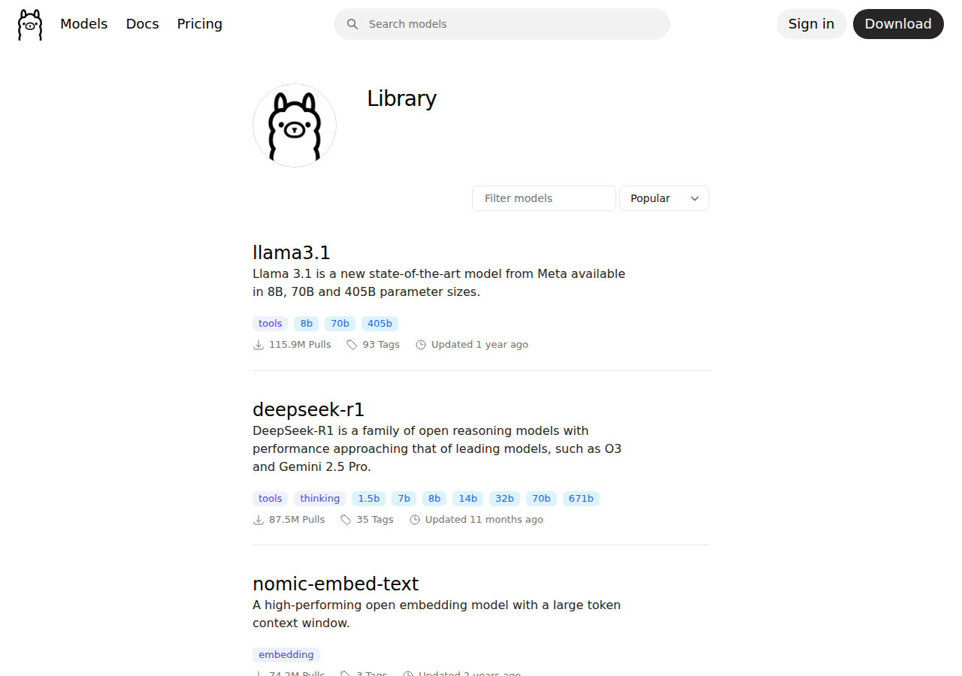Open the Popular sort dropdown
The height and width of the screenshot is (676, 962).
(664, 198)
